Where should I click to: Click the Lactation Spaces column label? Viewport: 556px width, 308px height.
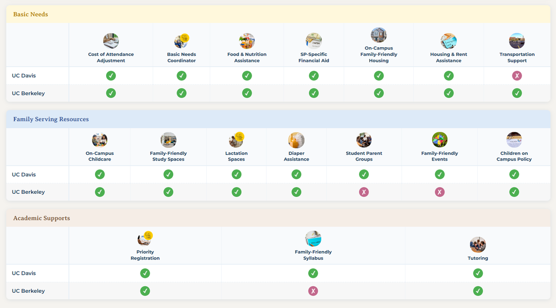(x=236, y=156)
